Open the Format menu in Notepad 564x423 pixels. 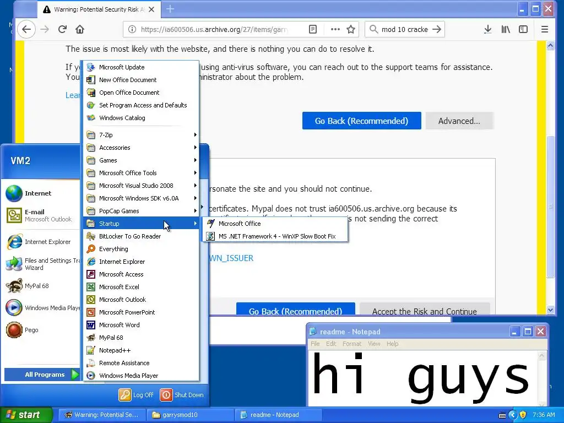pyautogui.click(x=352, y=344)
